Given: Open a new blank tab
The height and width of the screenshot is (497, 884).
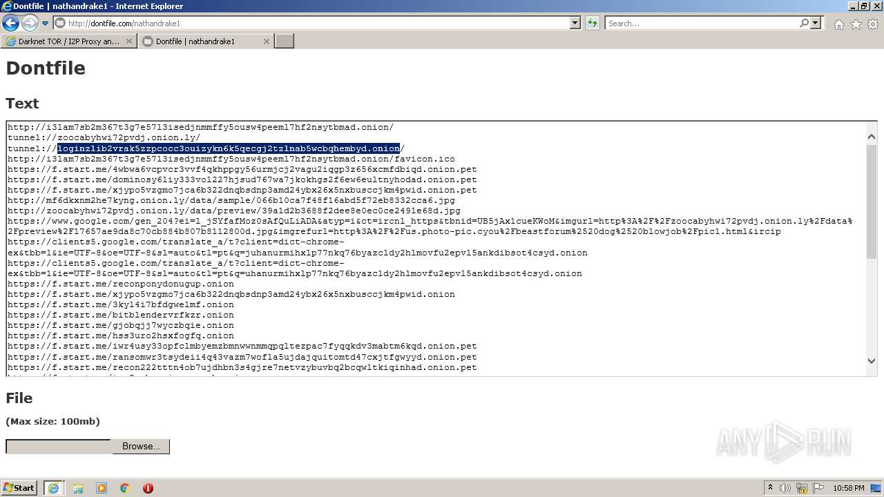Looking at the screenshot, I should pyautogui.click(x=285, y=41).
